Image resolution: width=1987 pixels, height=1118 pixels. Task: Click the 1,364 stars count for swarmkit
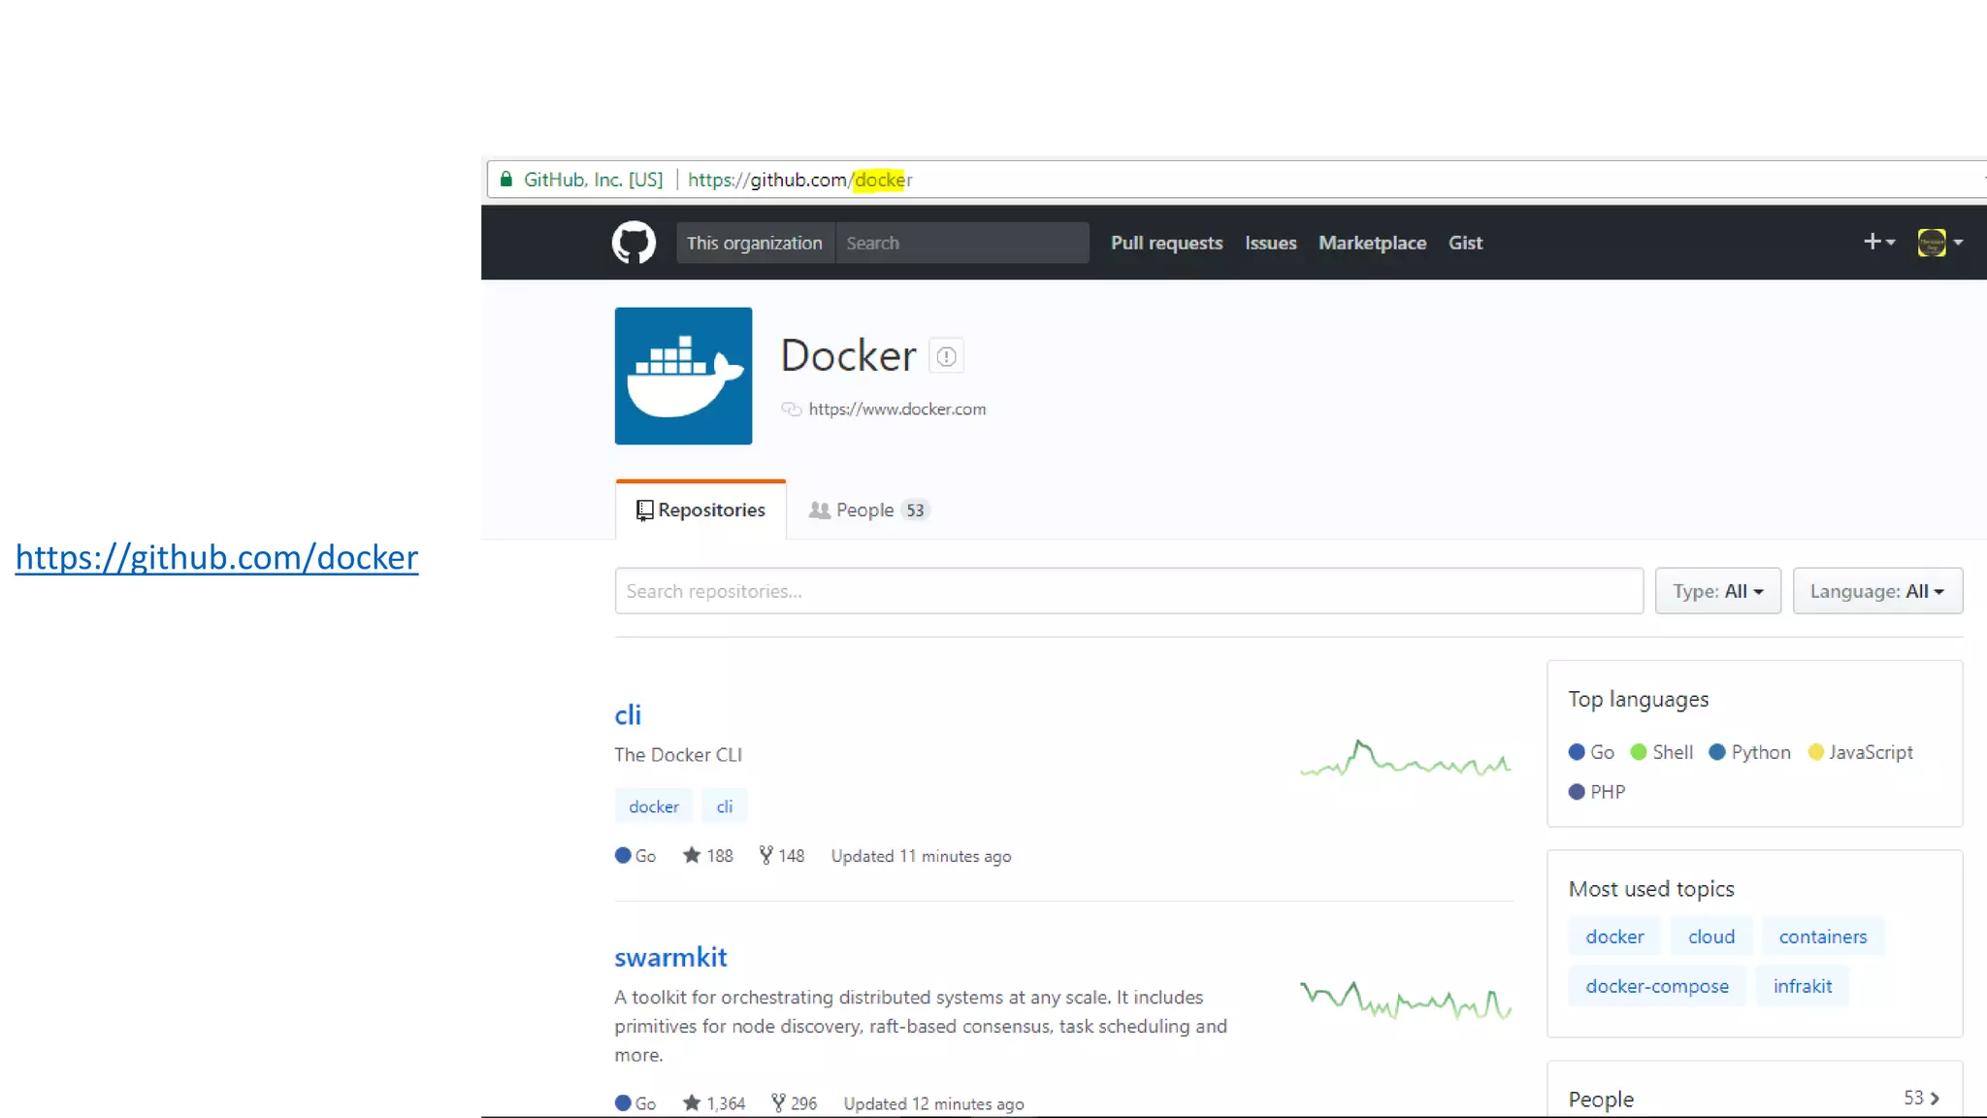click(726, 1103)
